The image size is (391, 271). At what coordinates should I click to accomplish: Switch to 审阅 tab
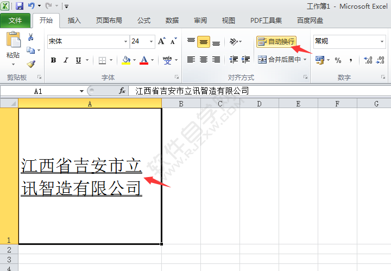[200, 21]
